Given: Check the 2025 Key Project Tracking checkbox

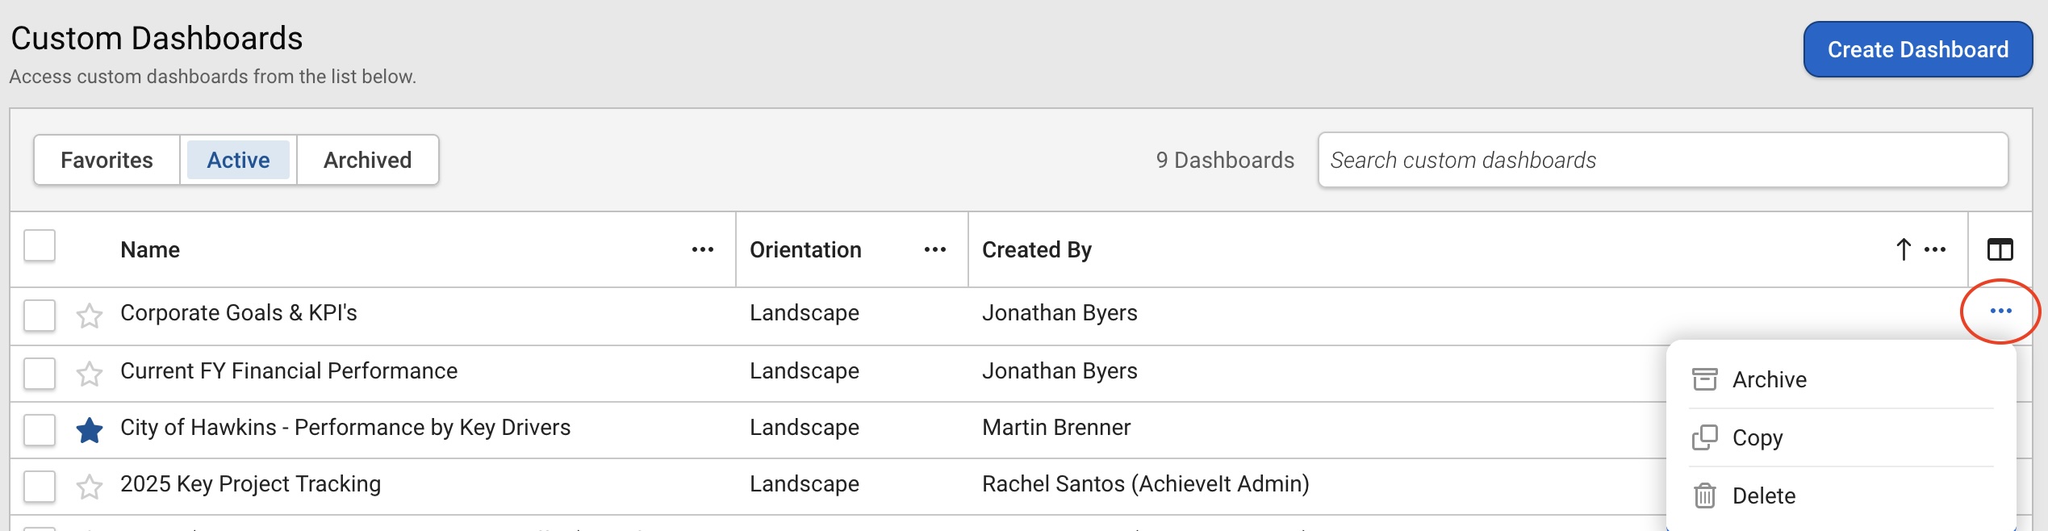Looking at the screenshot, I should (x=40, y=487).
